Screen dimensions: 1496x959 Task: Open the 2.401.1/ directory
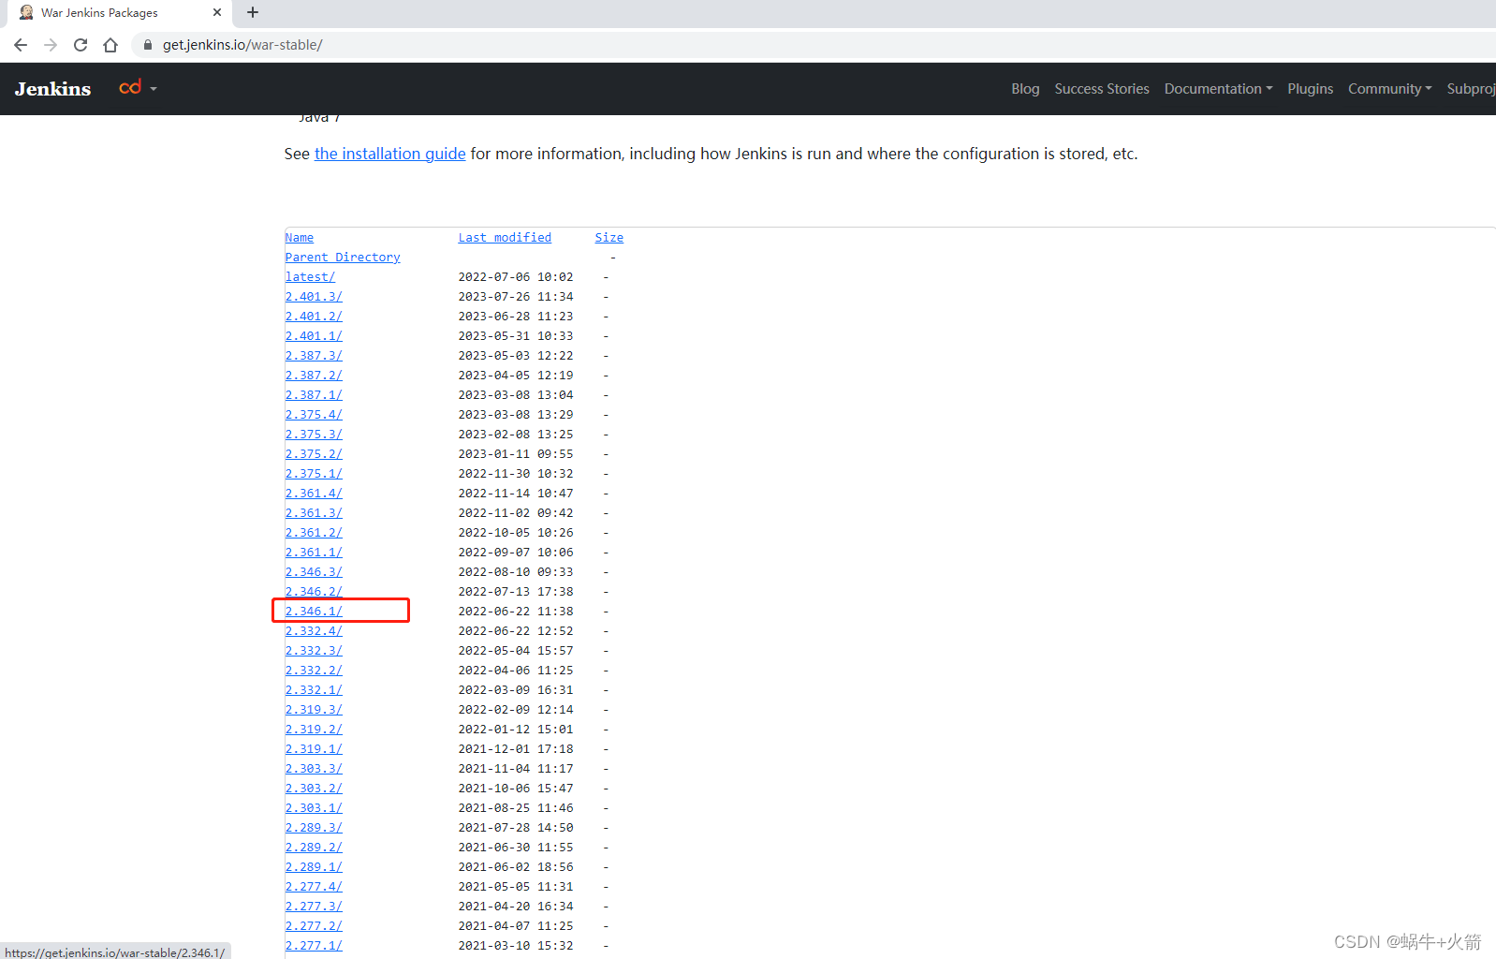[314, 336]
